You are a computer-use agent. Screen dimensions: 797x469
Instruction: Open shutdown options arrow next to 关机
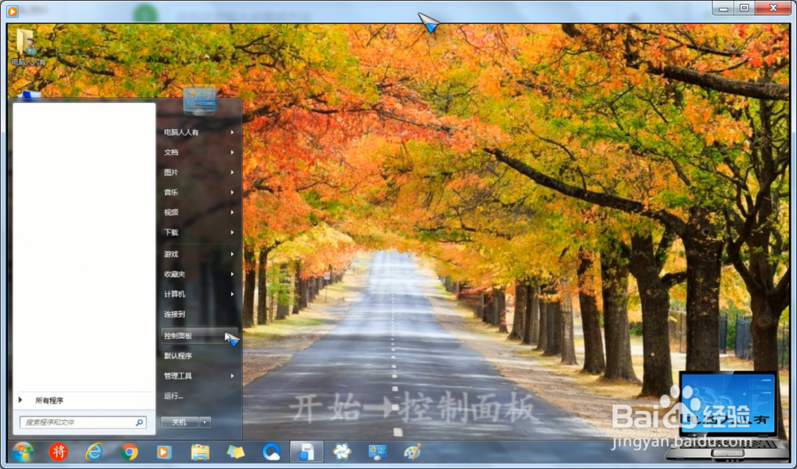click(x=205, y=422)
